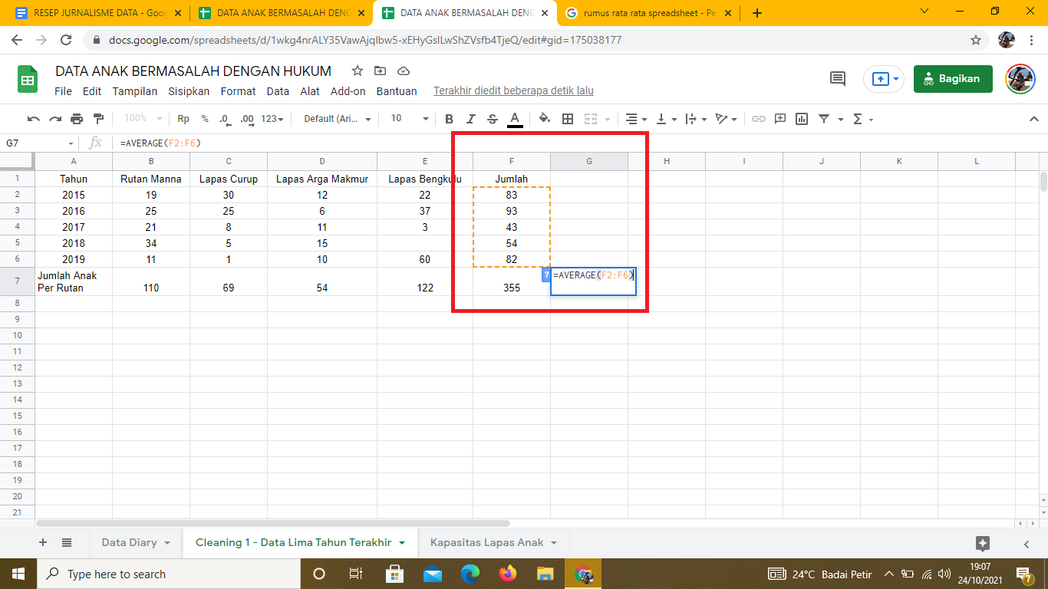Click the Undo arrow icon
Image resolution: width=1048 pixels, height=589 pixels.
[x=33, y=119]
